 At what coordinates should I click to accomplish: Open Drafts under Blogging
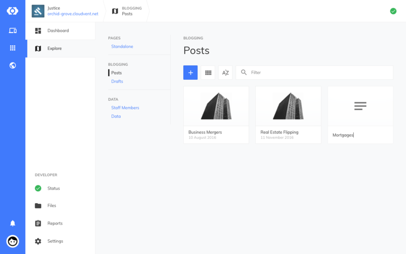pos(117,81)
